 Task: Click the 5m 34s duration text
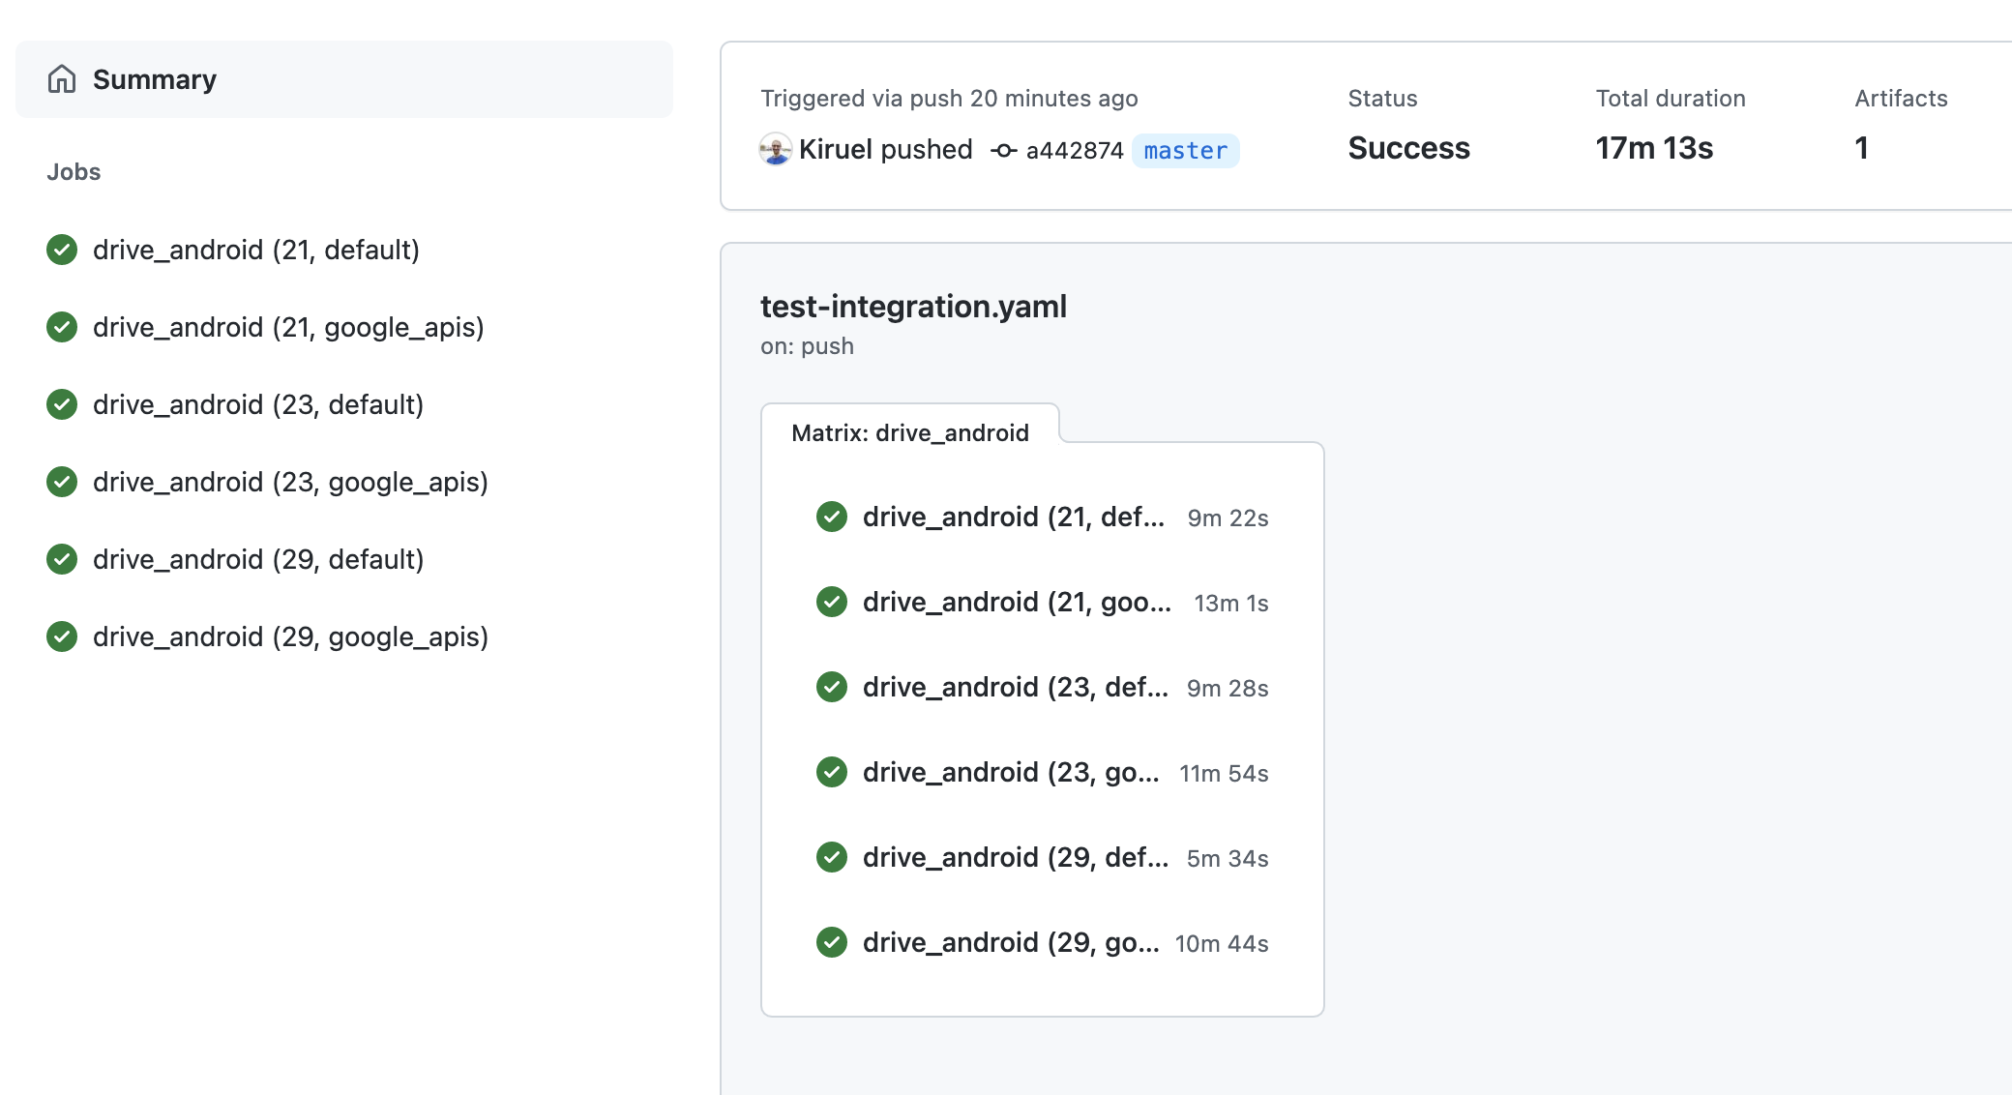pos(1228,859)
